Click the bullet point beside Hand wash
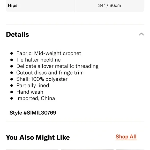 (x=12, y=92)
